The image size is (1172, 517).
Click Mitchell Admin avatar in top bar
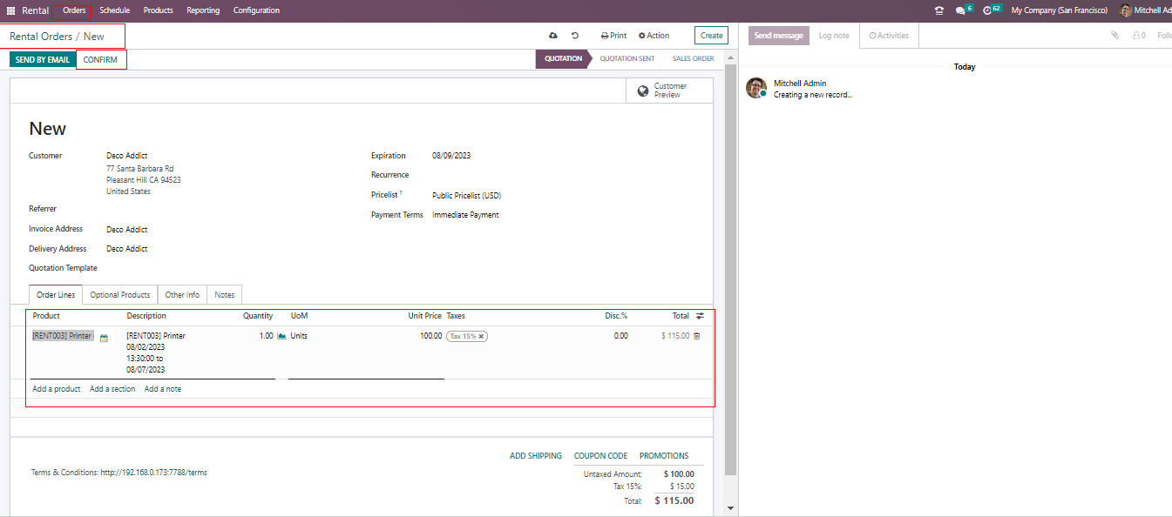point(1126,10)
